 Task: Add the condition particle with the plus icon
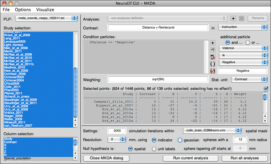(x=212, y=43)
